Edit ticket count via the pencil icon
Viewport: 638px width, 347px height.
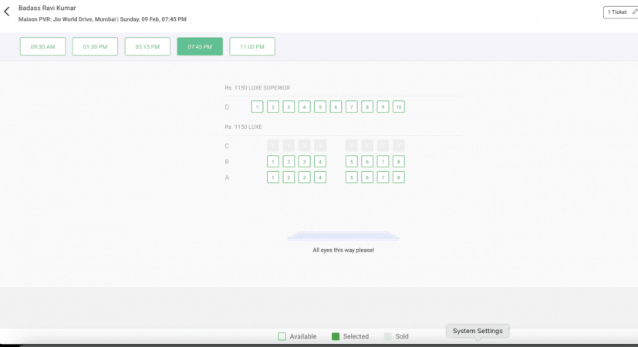[x=633, y=12]
